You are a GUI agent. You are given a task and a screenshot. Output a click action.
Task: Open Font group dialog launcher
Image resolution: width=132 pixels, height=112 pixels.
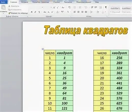coord(71,16)
